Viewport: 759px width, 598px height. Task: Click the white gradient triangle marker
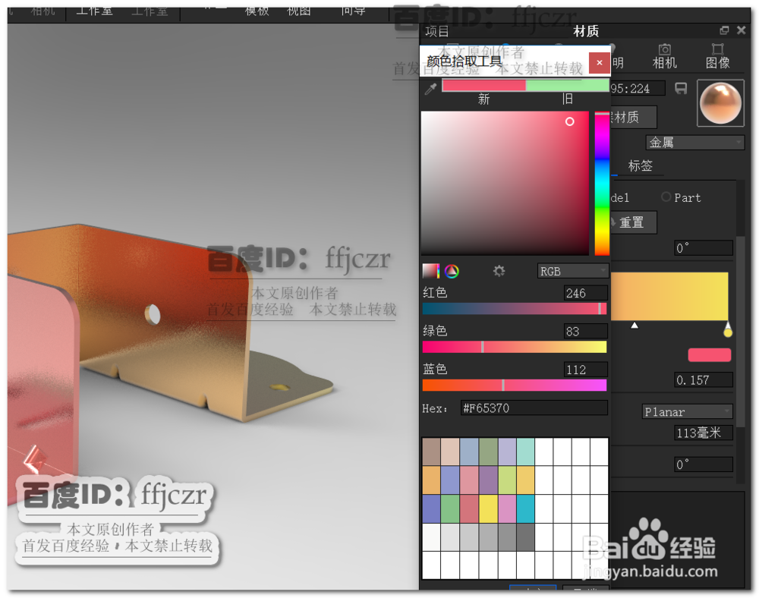coord(635,326)
